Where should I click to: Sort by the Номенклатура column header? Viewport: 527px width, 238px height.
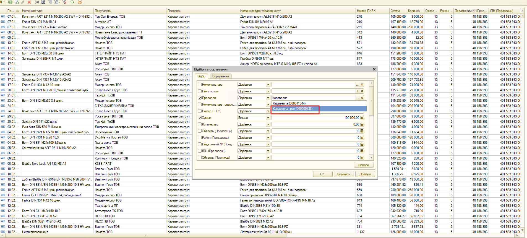[x=57, y=11]
